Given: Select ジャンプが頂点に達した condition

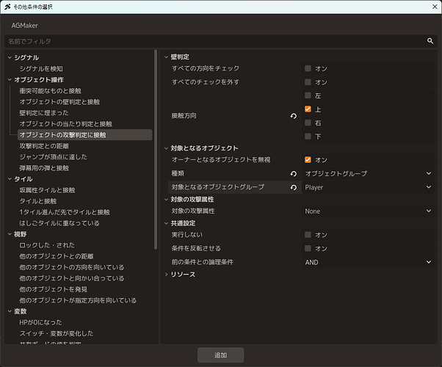Looking at the screenshot, I should pos(54,157).
